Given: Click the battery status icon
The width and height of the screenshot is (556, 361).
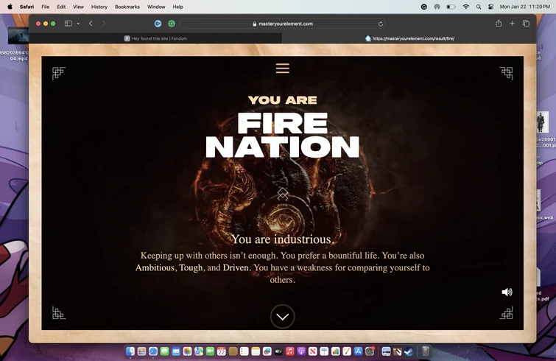Looking at the screenshot, I should click(451, 7).
